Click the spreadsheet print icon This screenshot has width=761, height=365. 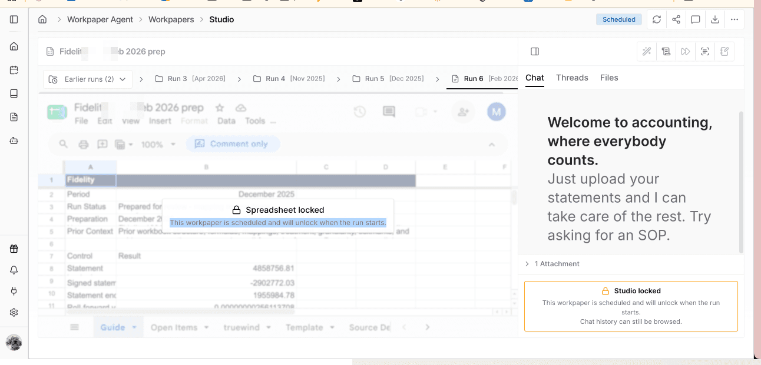84,144
